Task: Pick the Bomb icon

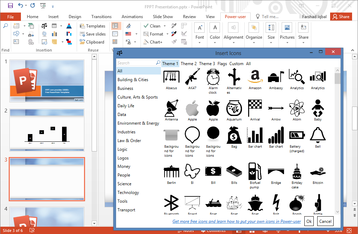Action: [297, 201]
